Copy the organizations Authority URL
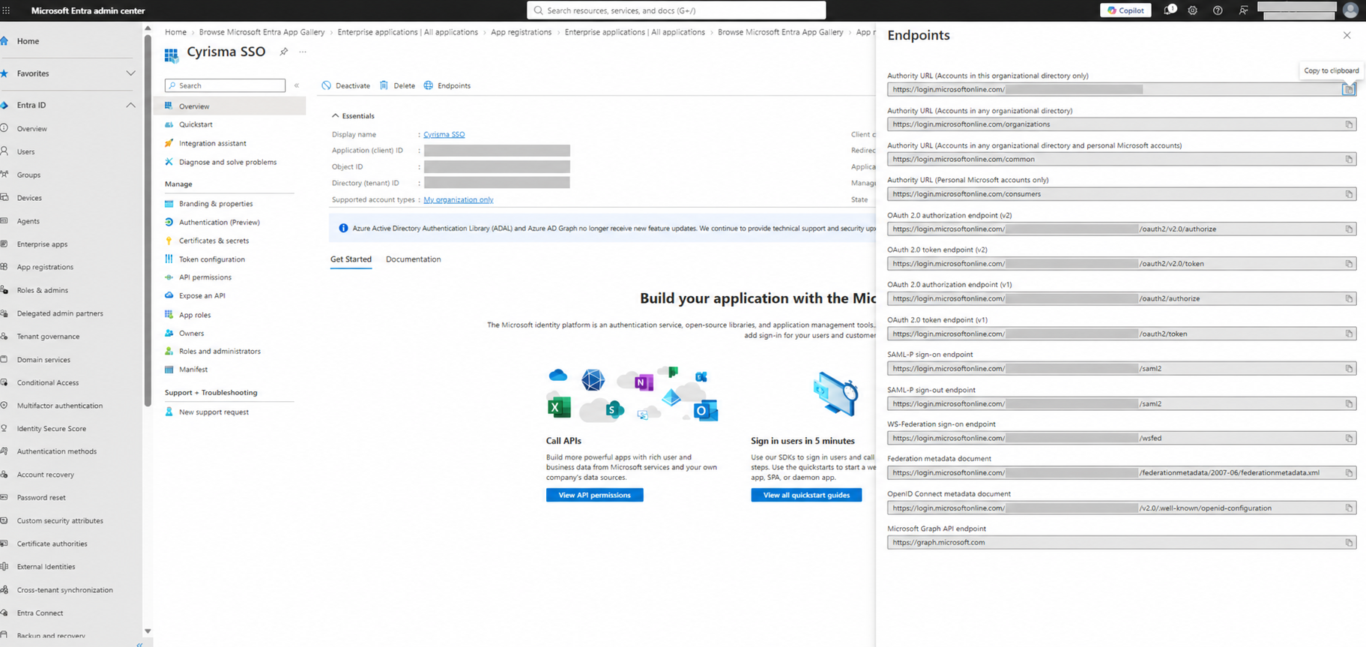This screenshot has width=1366, height=647. pos(1349,124)
